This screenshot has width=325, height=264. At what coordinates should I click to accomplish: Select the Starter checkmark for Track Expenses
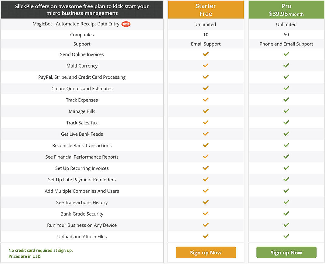pyautogui.click(x=206, y=100)
